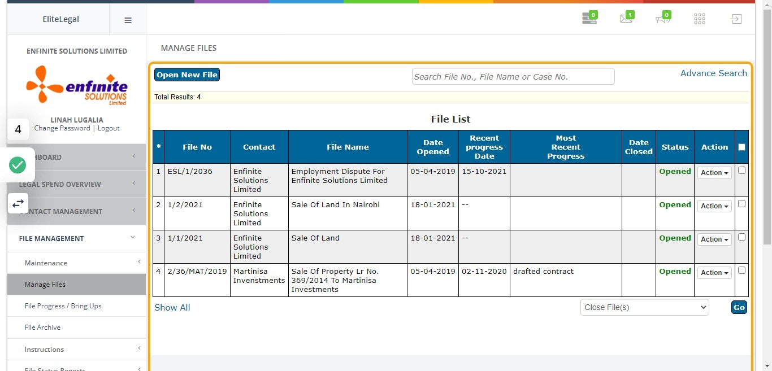Click the Enfinite Solutions logo

click(x=77, y=85)
